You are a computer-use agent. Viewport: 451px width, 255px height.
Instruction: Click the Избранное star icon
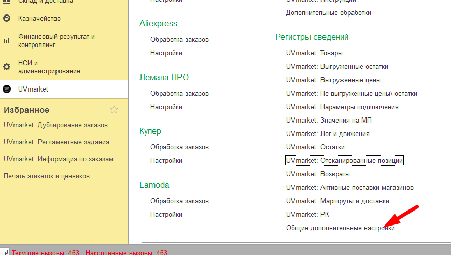(114, 110)
